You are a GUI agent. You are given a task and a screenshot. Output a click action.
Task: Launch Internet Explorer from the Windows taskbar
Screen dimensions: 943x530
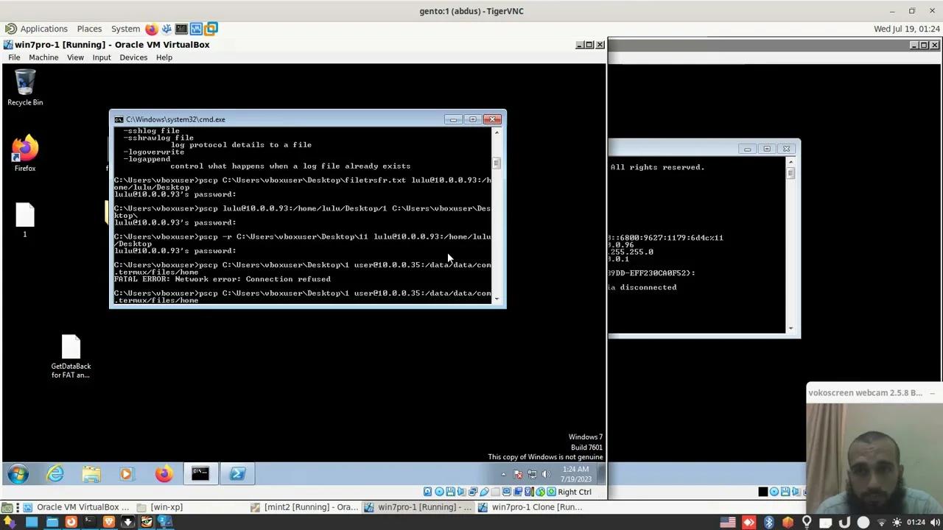(x=55, y=474)
